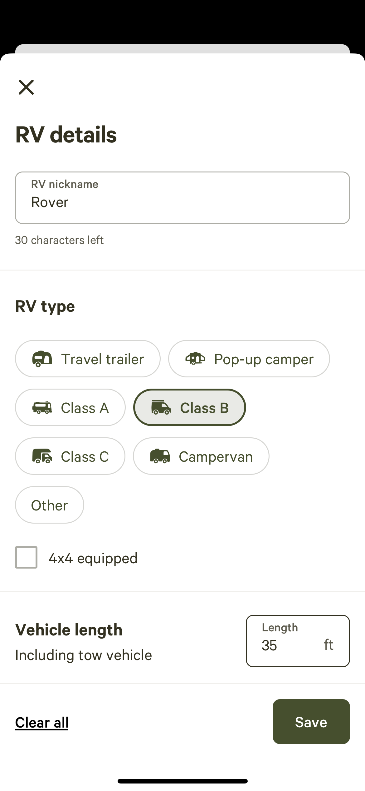Viewport: 365px width, 791px height.
Task: Select Travel trailer RV type
Action: point(88,359)
